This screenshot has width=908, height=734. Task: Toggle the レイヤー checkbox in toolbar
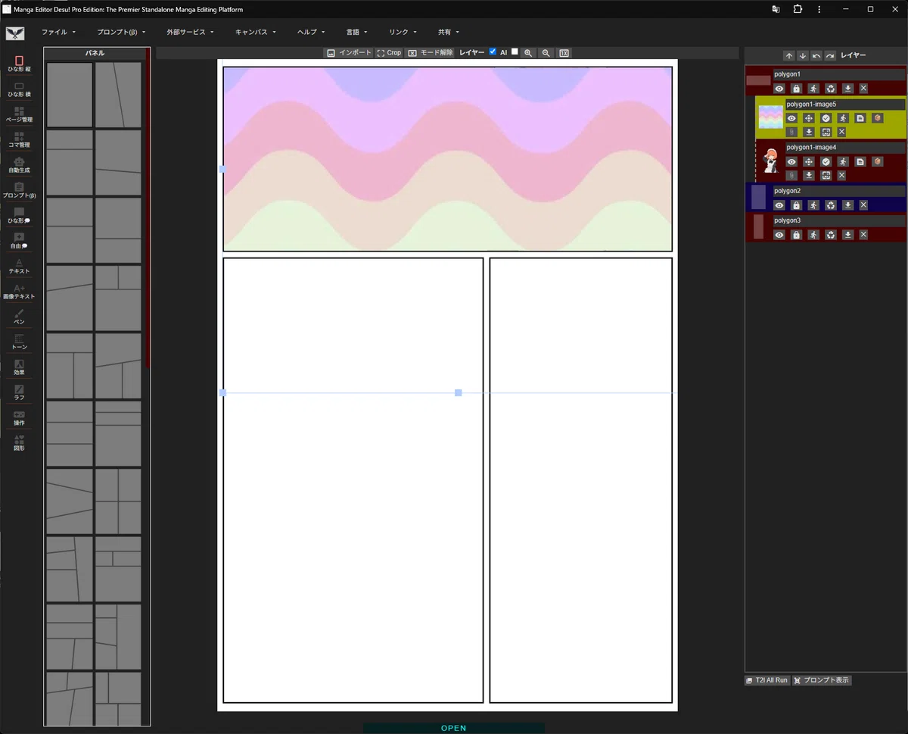coord(493,52)
